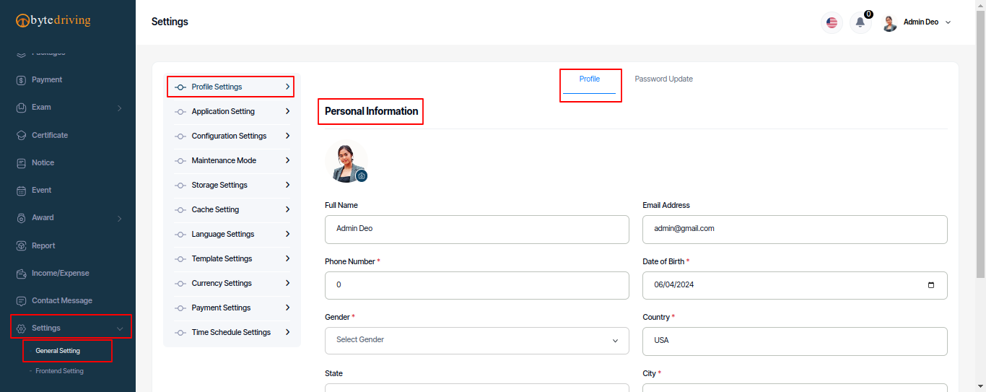Click the Payment sidebar icon

[22, 80]
